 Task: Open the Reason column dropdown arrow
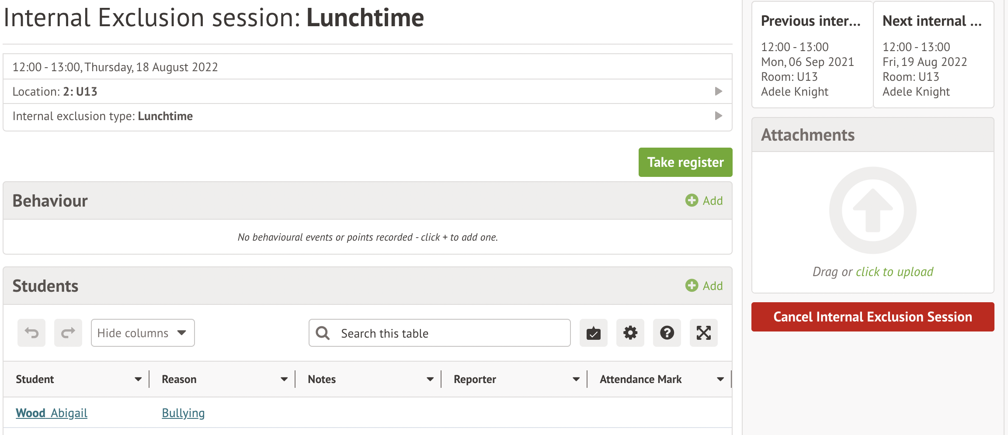pyautogui.click(x=284, y=379)
